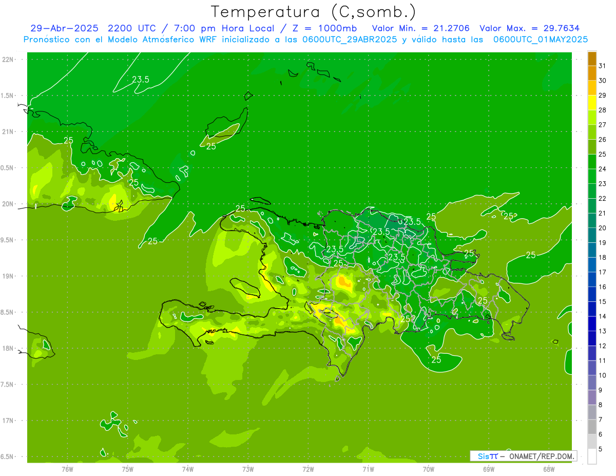Click the 18 label on color scale
The height and width of the screenshot is (476, 616).
click(x=602, y=257)
